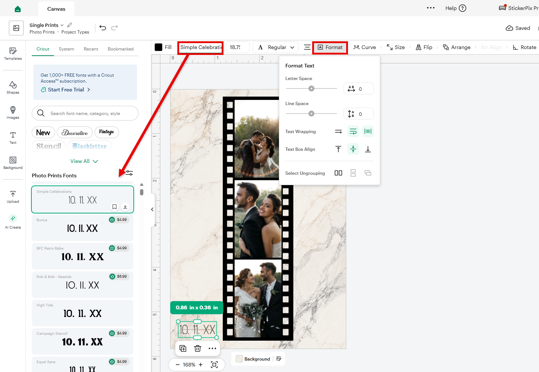Undo the last action
Viewport: 539px width, 372px height.
pos(103,28)
